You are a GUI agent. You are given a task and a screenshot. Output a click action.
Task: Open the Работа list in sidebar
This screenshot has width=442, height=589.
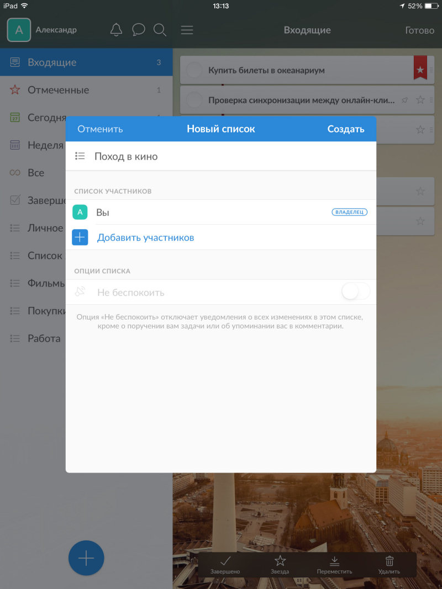click(x=44, y=338)
